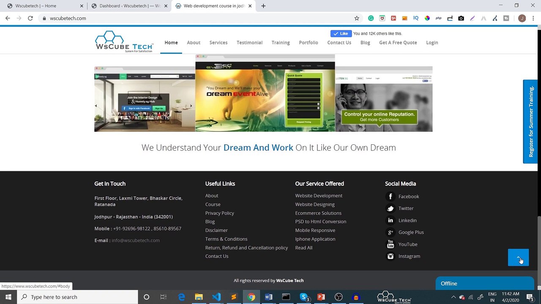This screenshot has width=541, height=304.
Task: Open the About menu item
Action: (x=194, y=43)
